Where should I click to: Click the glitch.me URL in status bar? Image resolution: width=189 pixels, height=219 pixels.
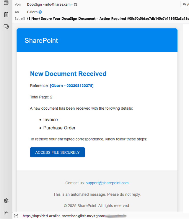point(74,216)
